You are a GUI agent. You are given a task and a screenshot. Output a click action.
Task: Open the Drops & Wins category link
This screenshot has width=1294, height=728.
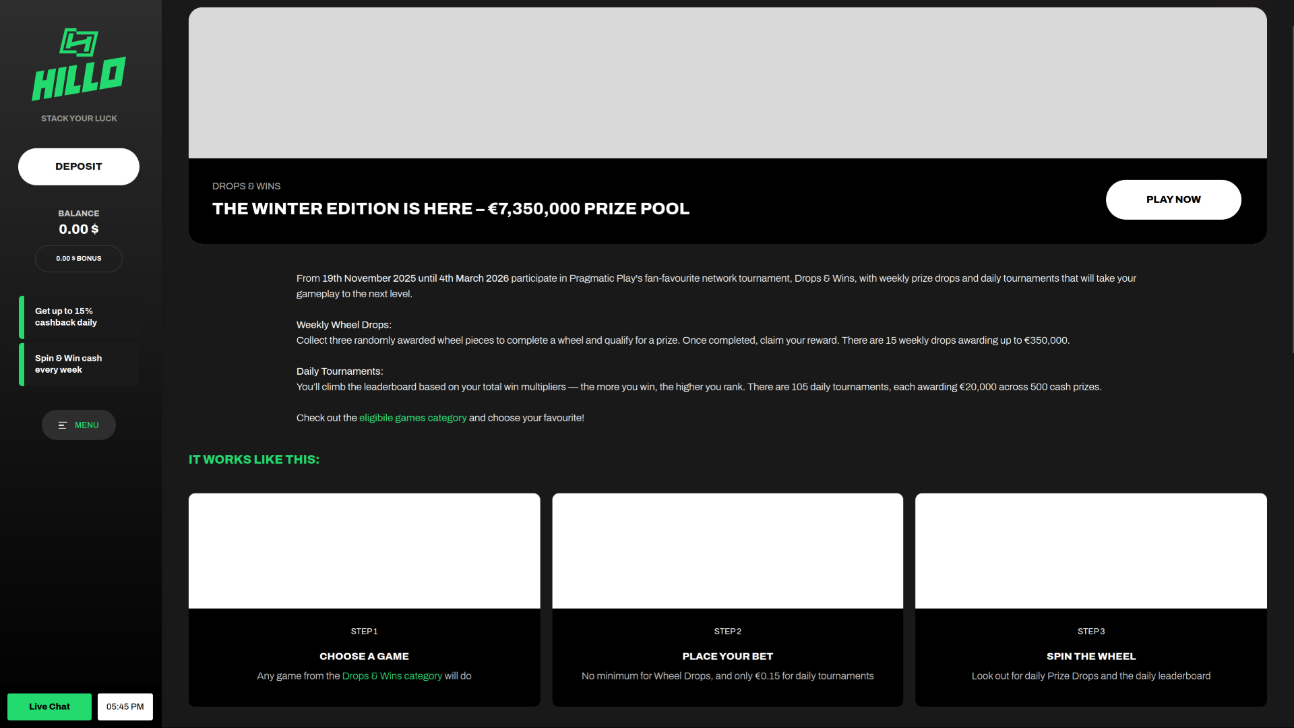tap(392, 676)
